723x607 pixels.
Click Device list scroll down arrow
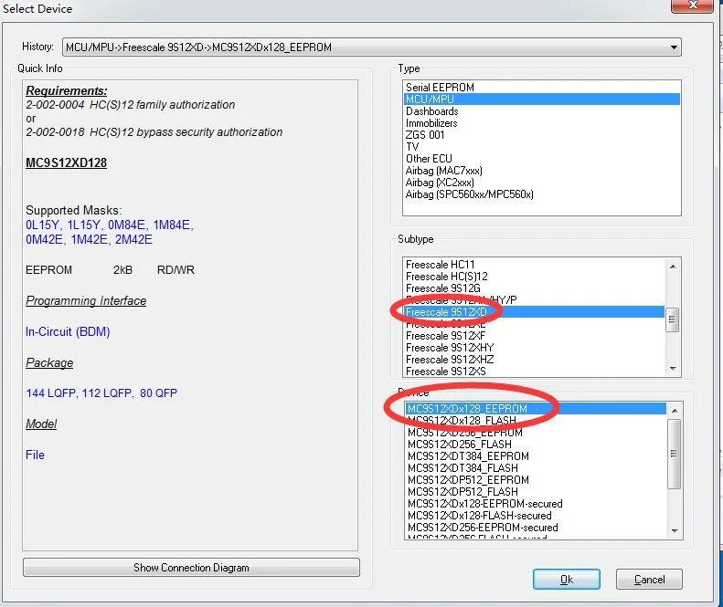(x=675, y=531)
